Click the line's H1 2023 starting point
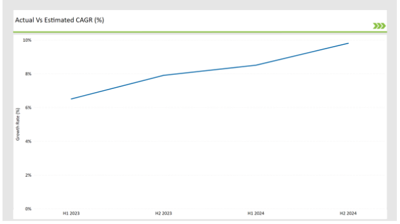Viewport: 400px width, 224px height. (x=71, y=99)
